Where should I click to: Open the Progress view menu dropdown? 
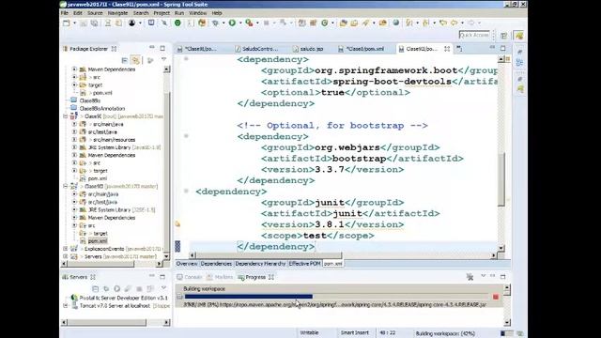point(483,276)
